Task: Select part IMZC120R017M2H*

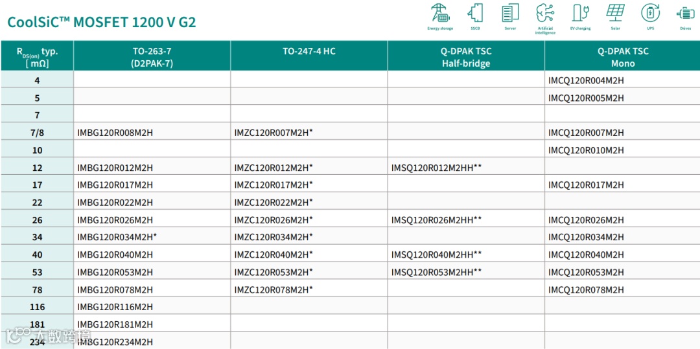Action: click(274, 185)
